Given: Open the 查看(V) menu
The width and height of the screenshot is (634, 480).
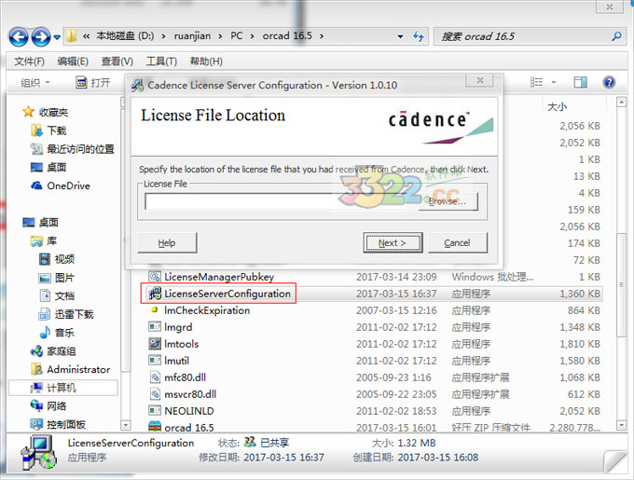Looking at the screenshot, I should [117, 62].
